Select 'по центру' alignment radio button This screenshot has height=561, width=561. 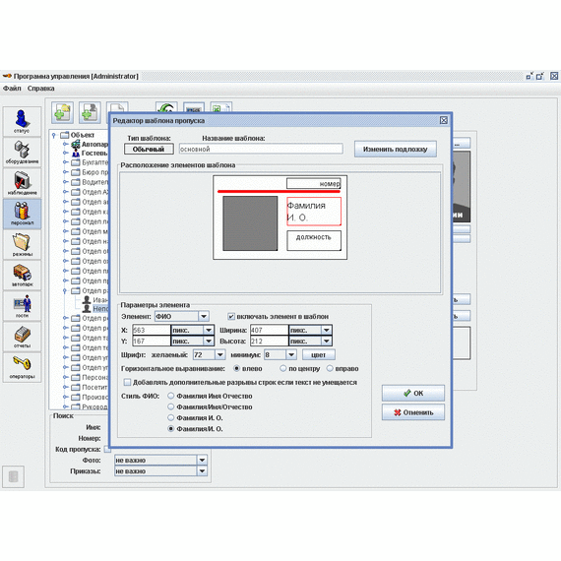283,368
